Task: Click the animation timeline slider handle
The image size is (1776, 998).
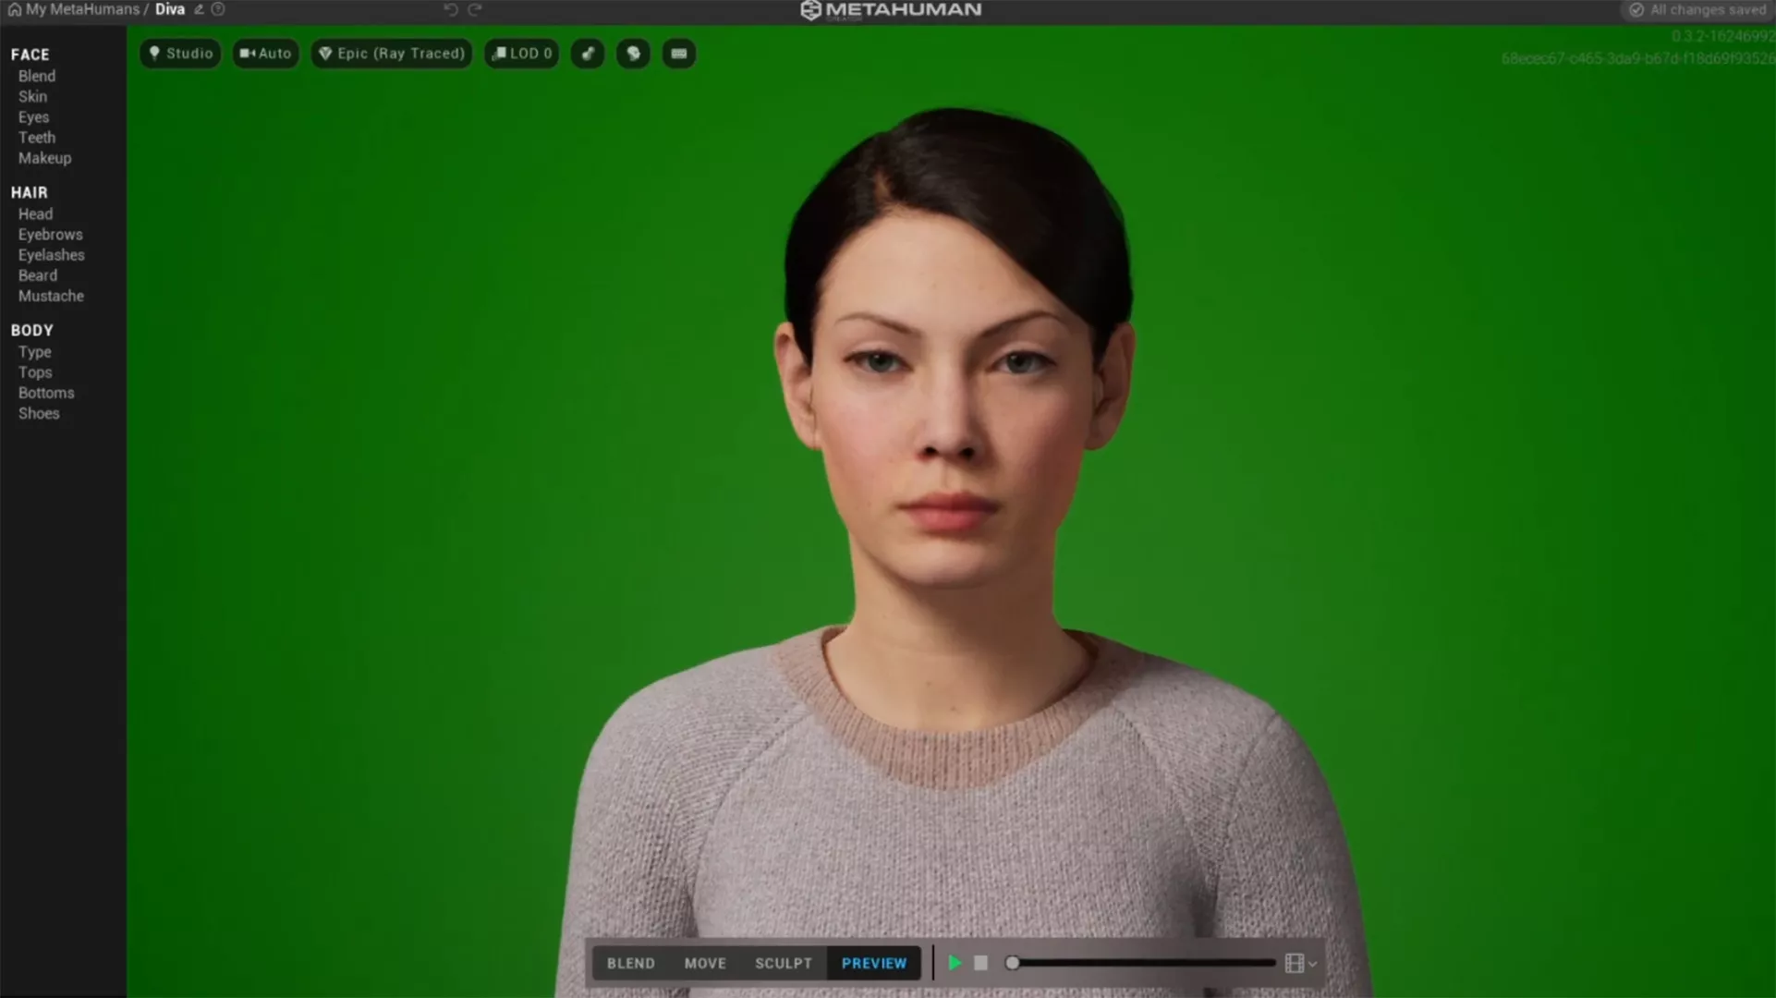Action: 1013,963
